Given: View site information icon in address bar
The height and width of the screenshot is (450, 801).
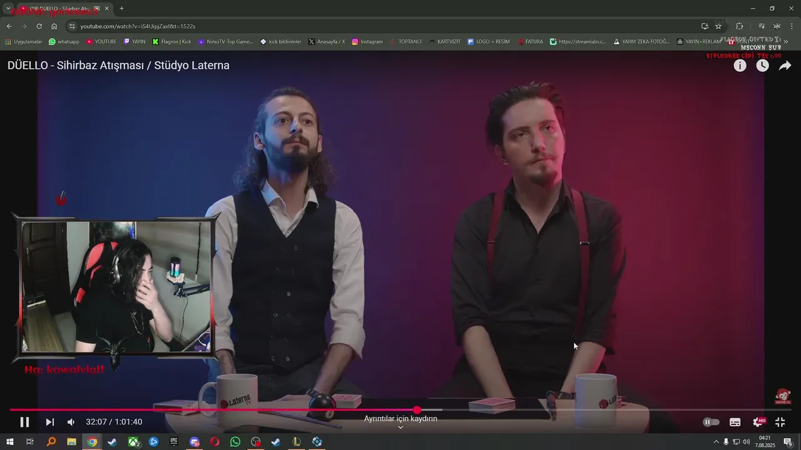Looking at the screenshot, I should 72,26.
